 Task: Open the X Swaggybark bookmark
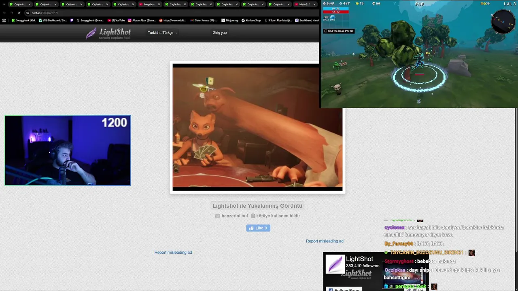tap(90, 20)
